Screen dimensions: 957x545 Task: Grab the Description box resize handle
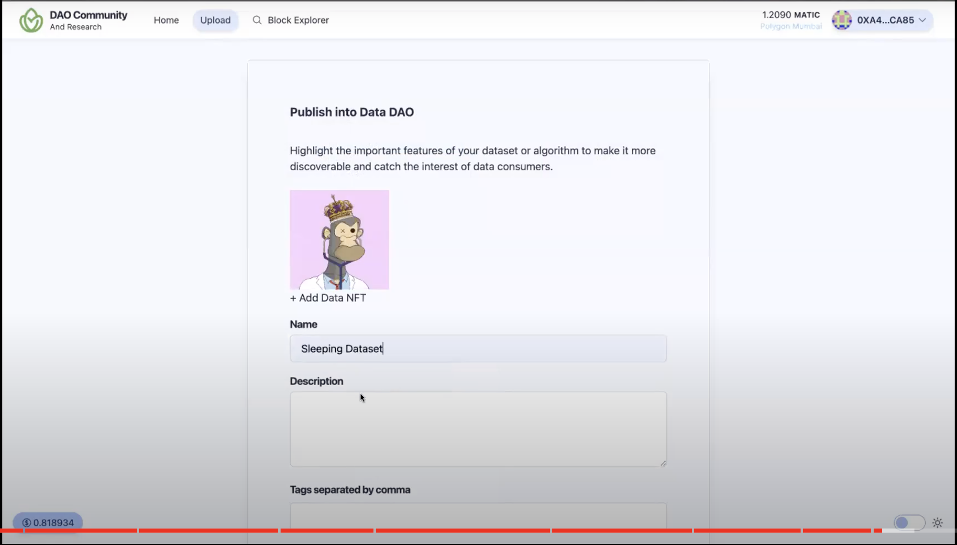click(663, 463)
